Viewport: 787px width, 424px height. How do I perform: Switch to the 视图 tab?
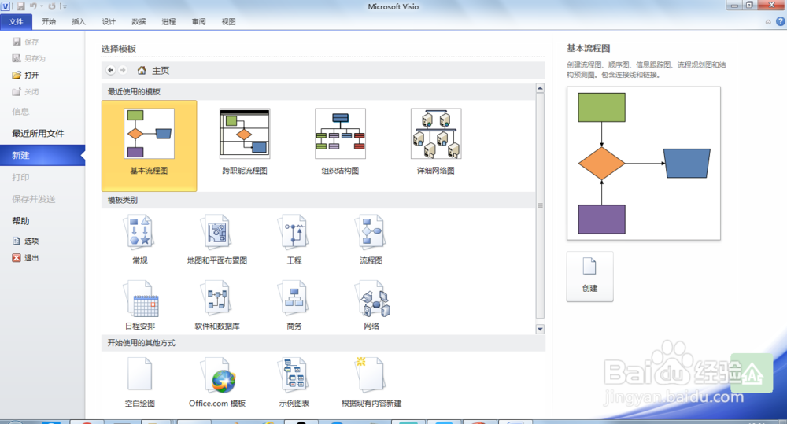coord(228,21)
